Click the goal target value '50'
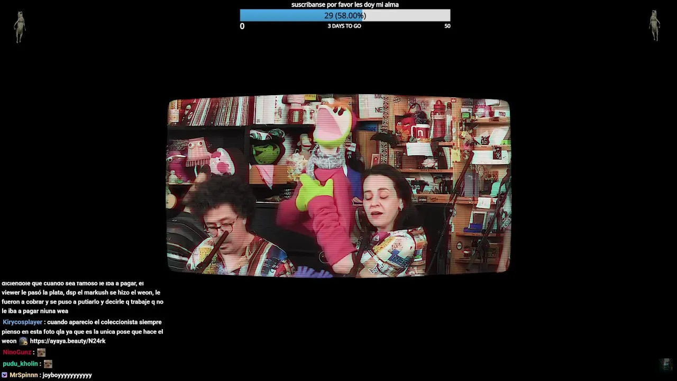 click(447, 26)
